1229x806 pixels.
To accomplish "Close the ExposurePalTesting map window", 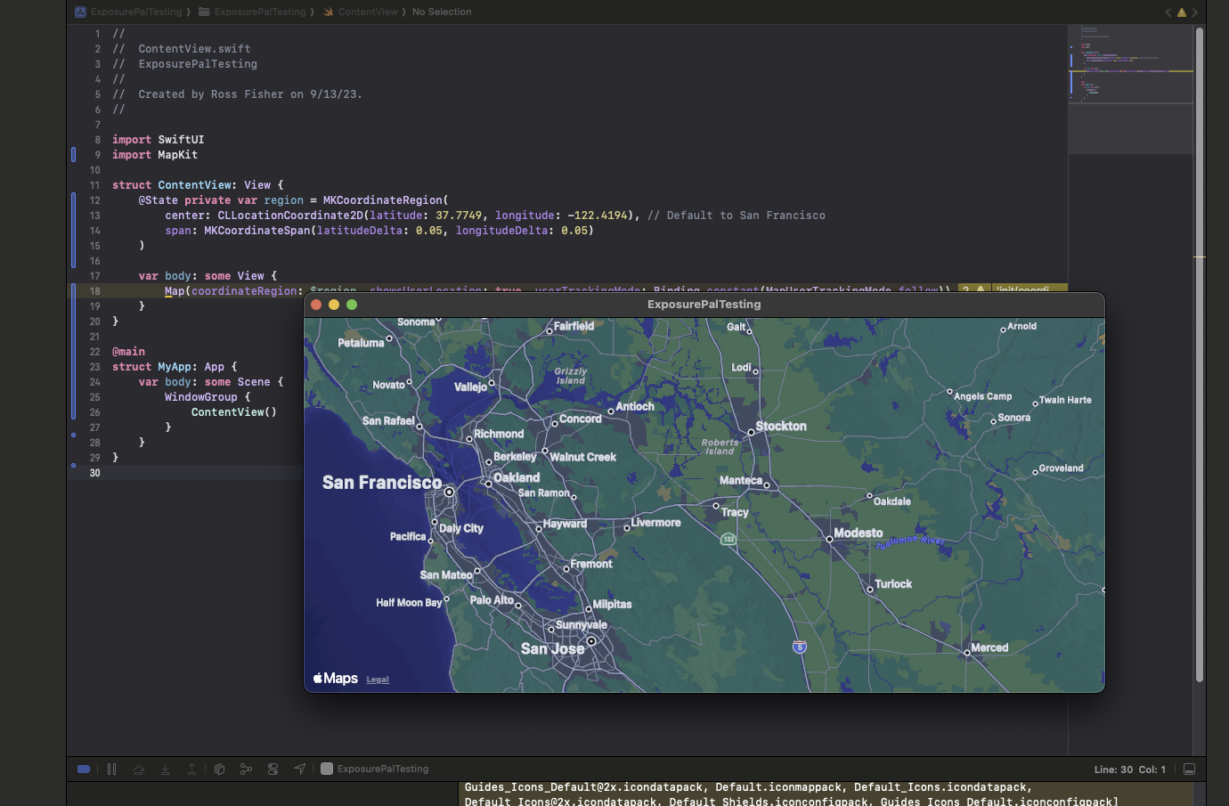I will 316,305.
